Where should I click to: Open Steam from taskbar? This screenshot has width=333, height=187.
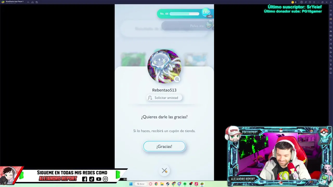[x=168, y=184]
